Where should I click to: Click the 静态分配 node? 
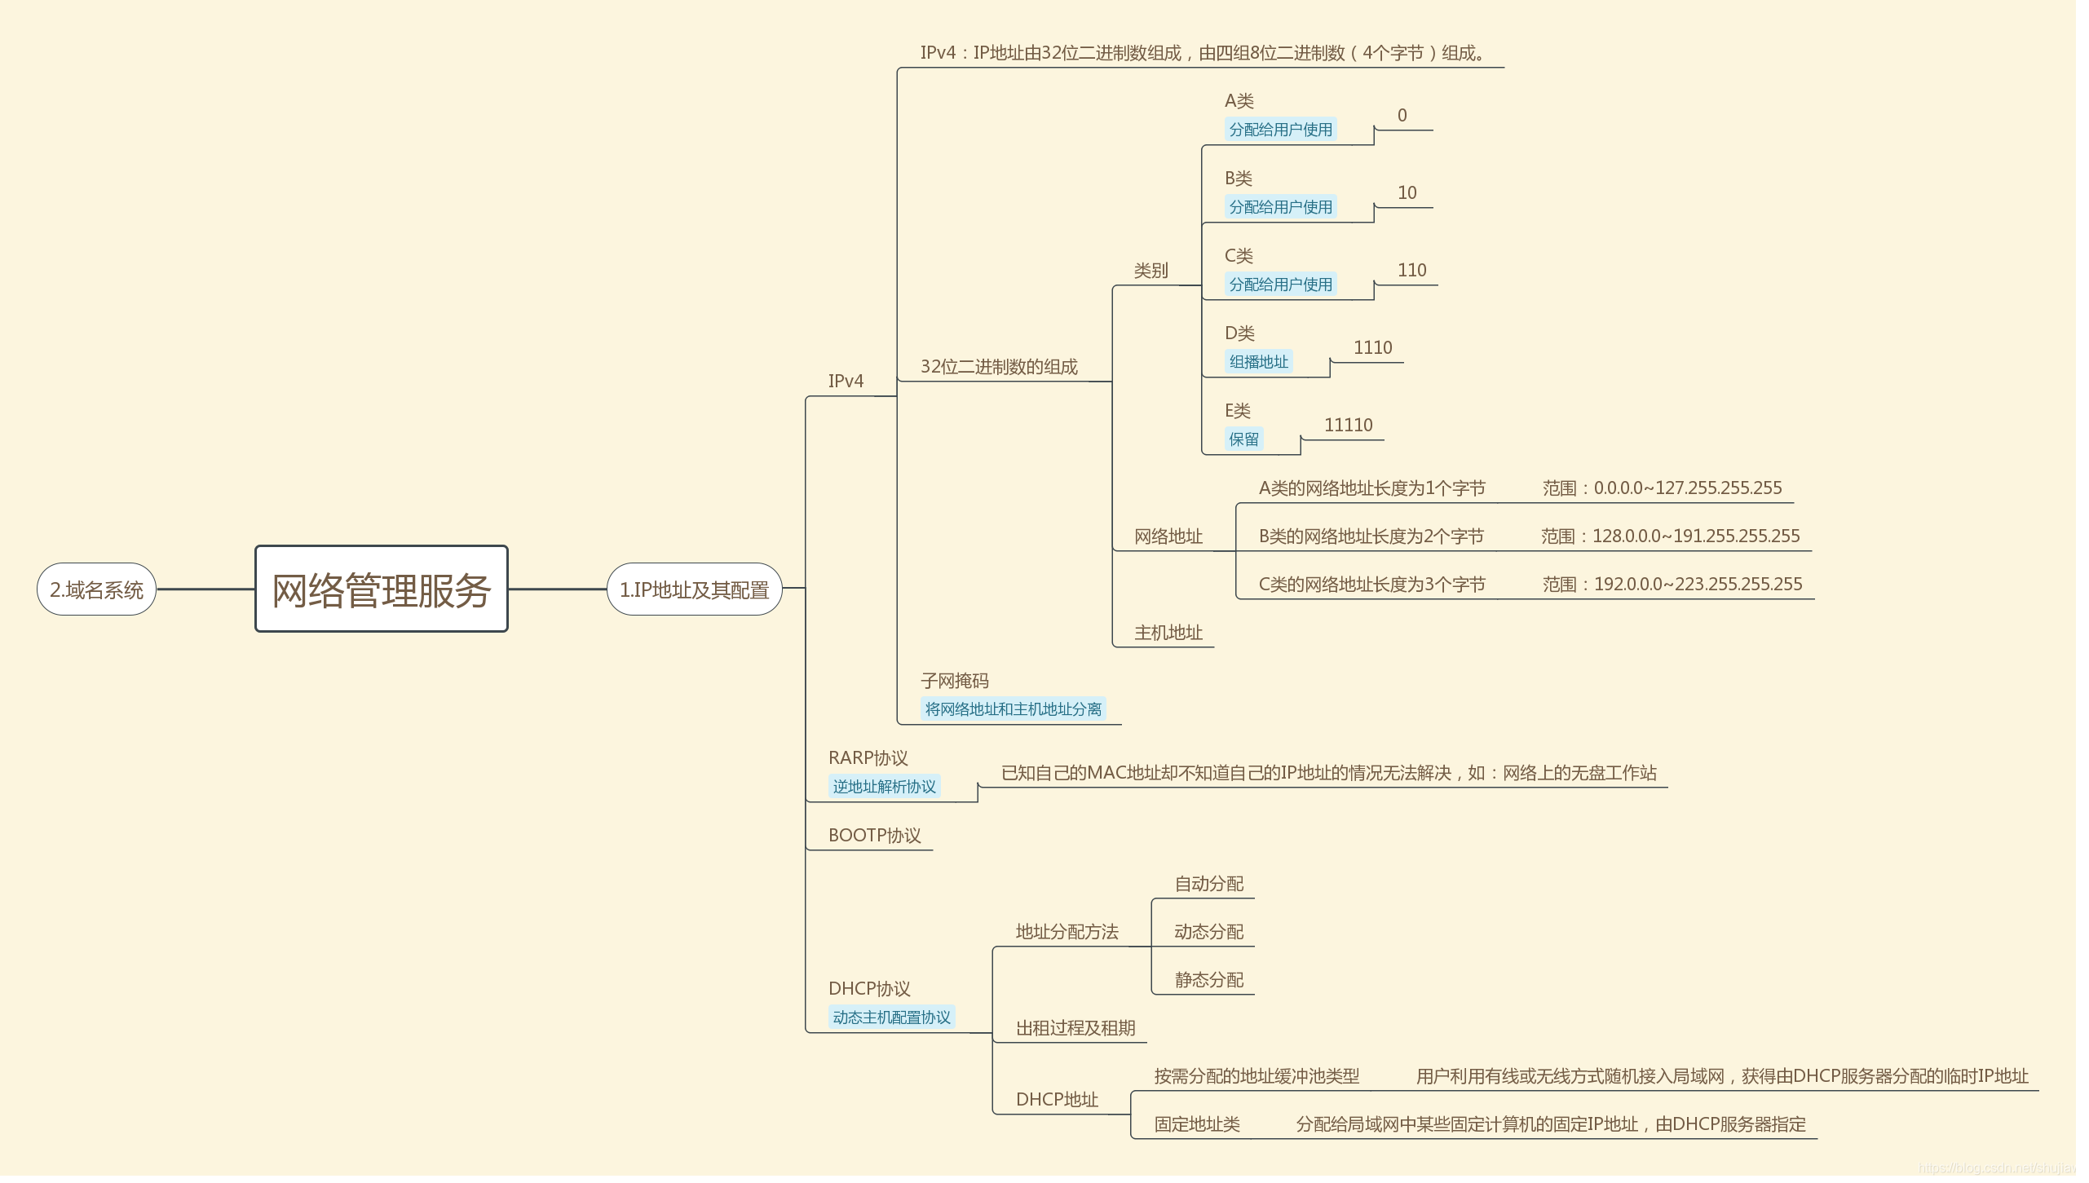pos(1208,980)
